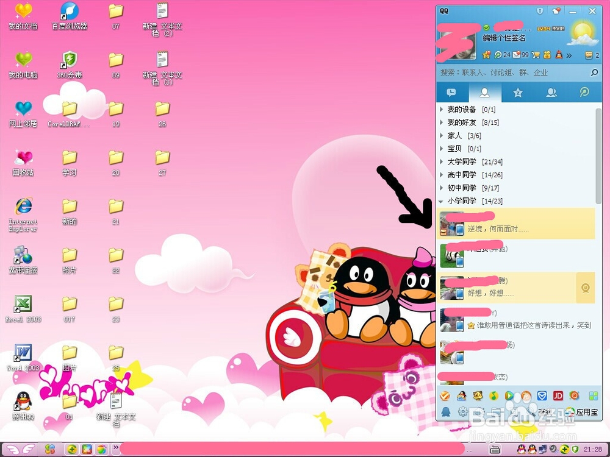Select the contact with the soccer ball avatar
Screen dimensions: 610x457
coord(516,256)
